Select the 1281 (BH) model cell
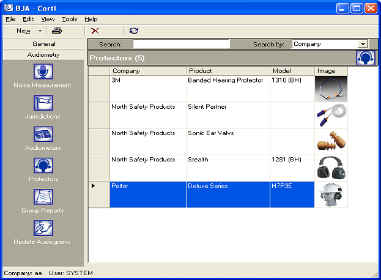 point(292,168)
